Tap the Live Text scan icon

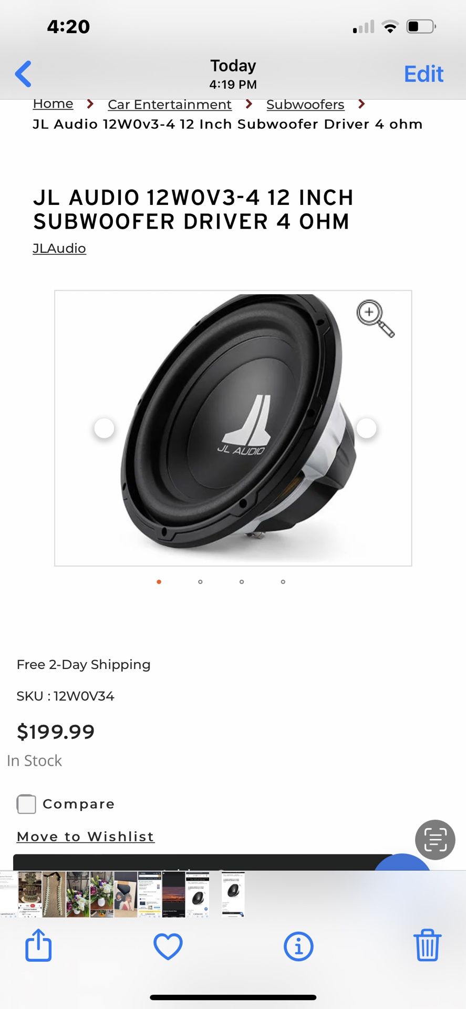435,839
